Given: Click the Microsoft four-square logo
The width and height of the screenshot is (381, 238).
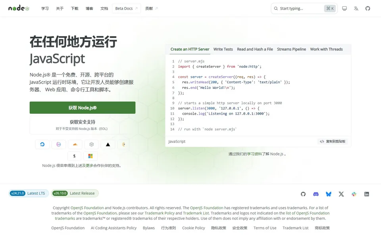Looking at the screenshot, I should click(x=90, y=156).
